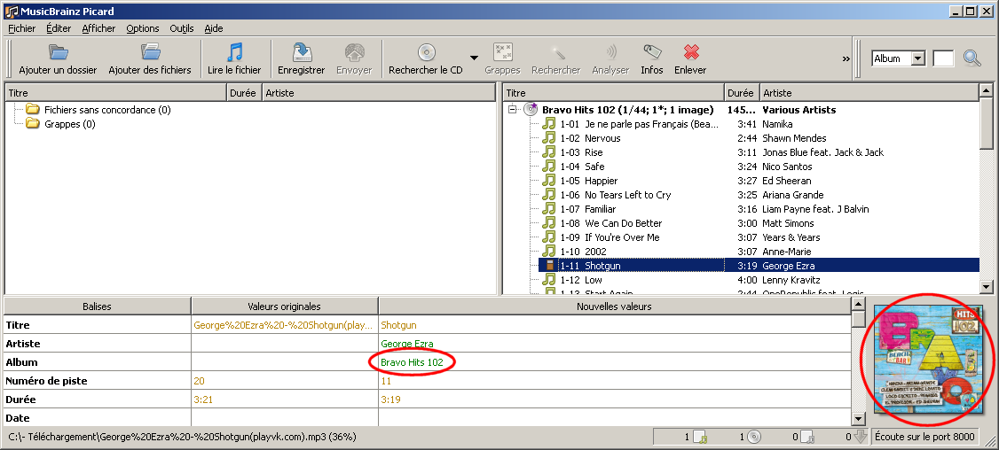Click the note icon beside 1-02 Nervous
This screenshot has width=999, height=450.
[x=548, y=138]
